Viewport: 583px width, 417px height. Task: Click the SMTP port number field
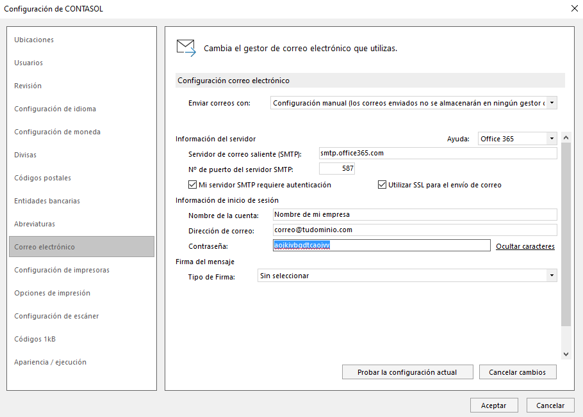[x=337, y=169]
